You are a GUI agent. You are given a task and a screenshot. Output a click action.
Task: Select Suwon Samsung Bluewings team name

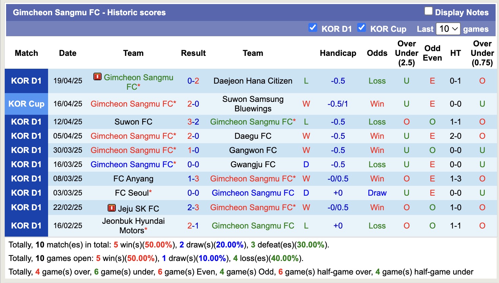point(253,104)
